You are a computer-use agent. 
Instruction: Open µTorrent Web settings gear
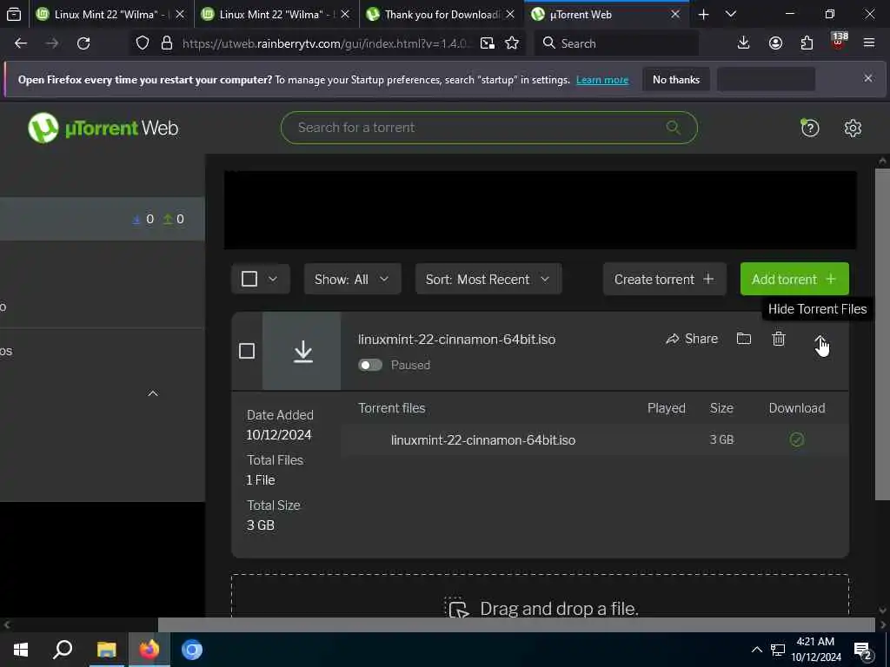pyautogui.click(x=853, y=129)
